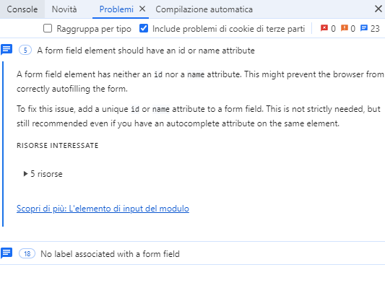385x288 pixels.
Task: Select the Problemi tab label
Action: (x=116, y=9)
